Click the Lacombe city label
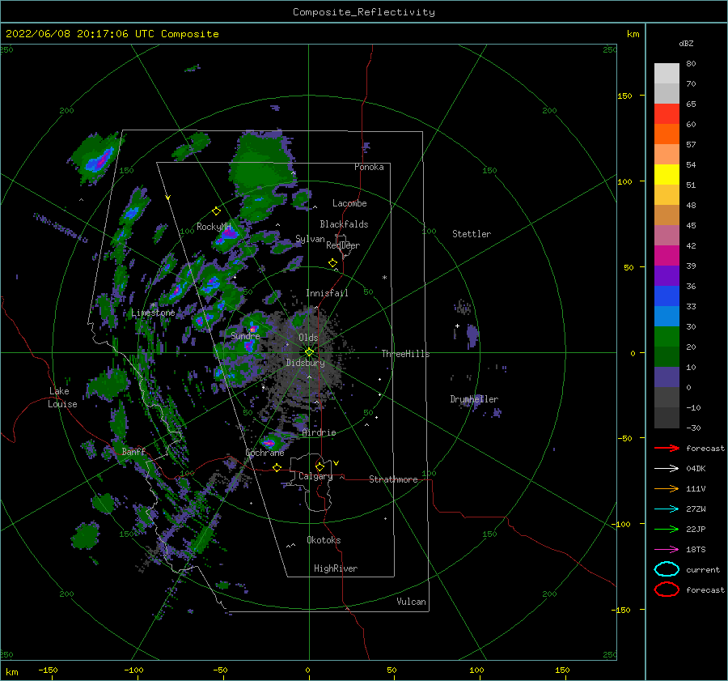The height and width of the screenshot is (681, 728). pos(349,203)
